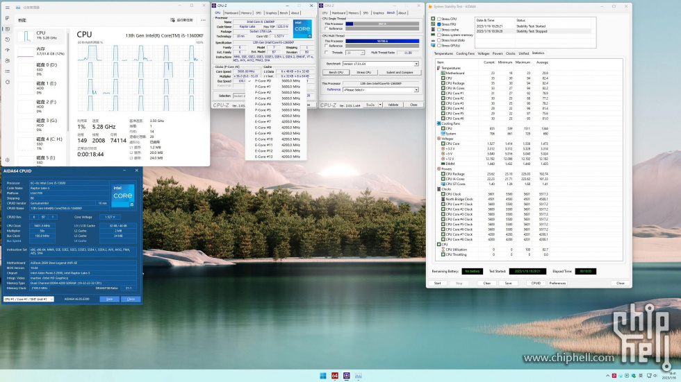Open Processes page icon in Task Manager sidebar
Screen dimensions: 681x382
[x=8, y=18]
